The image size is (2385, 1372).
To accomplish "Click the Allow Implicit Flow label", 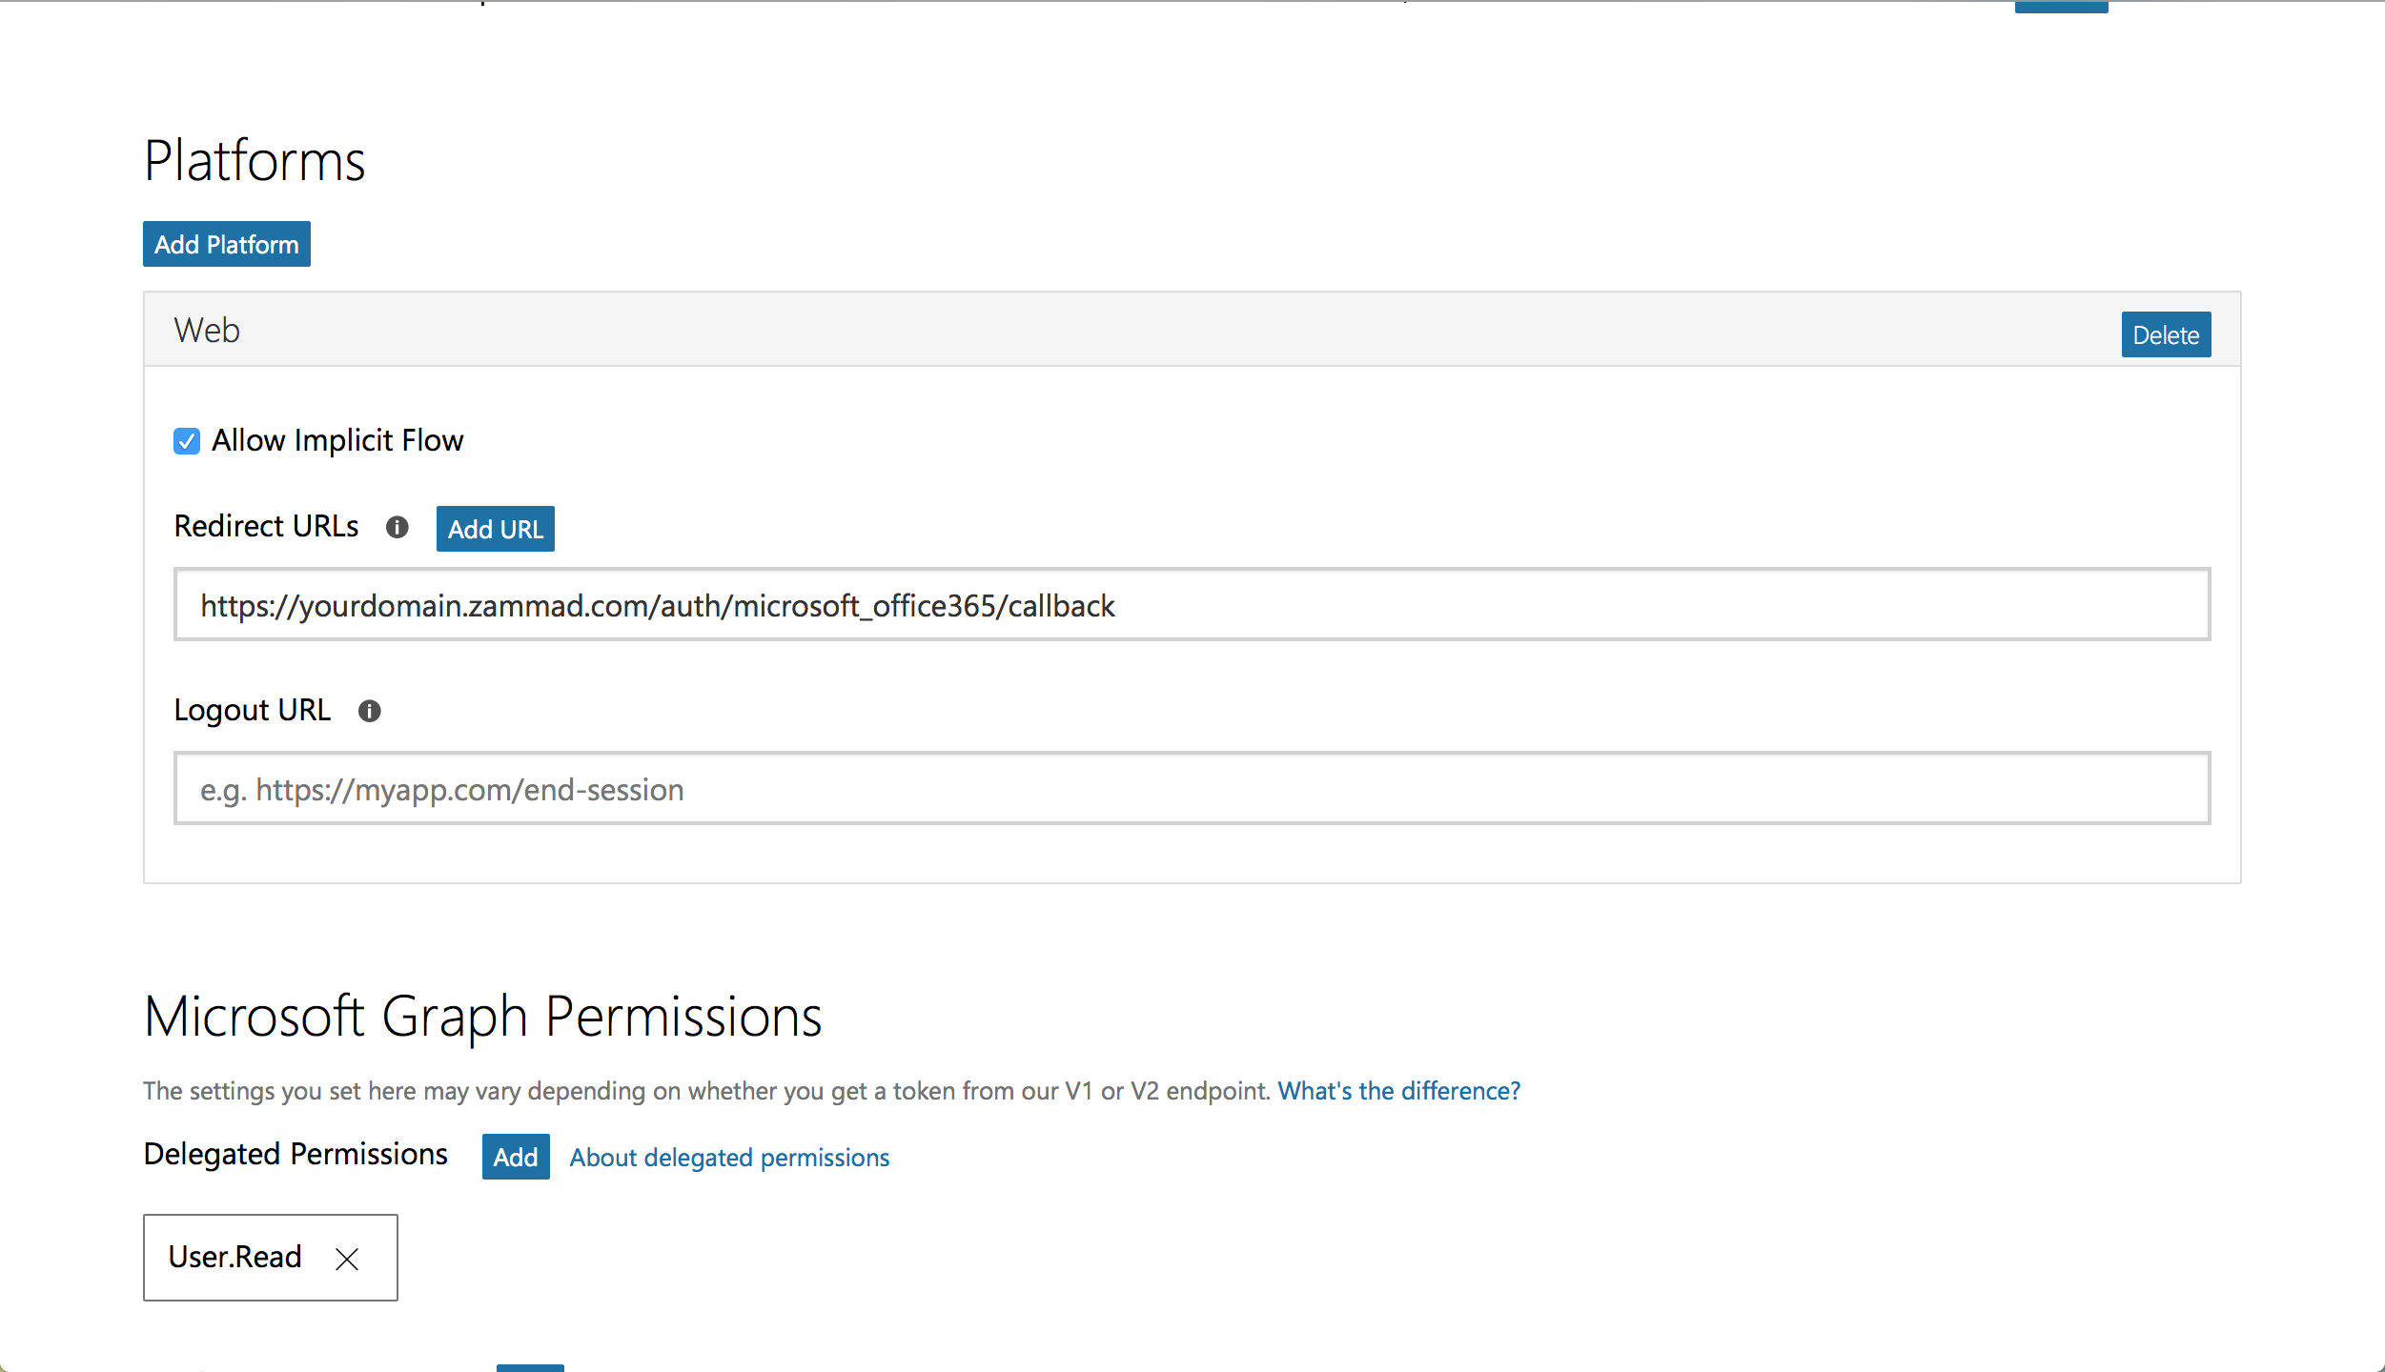I will (337, 440).
